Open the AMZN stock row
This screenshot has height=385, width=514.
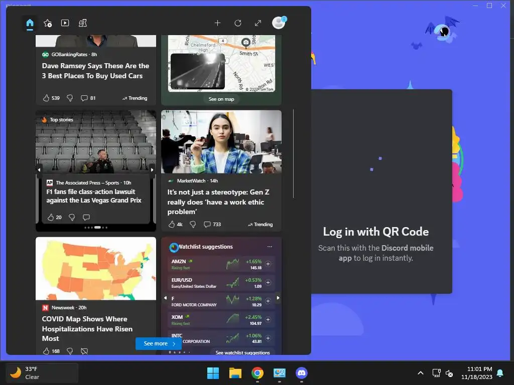click(x=221, y=264)
